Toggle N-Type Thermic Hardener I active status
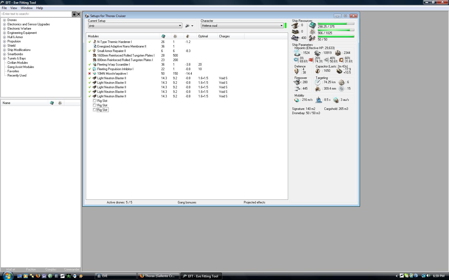 pyautogui.click(x=90, y=42)
